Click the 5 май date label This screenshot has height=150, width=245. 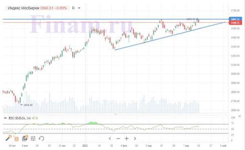[223, 146]
